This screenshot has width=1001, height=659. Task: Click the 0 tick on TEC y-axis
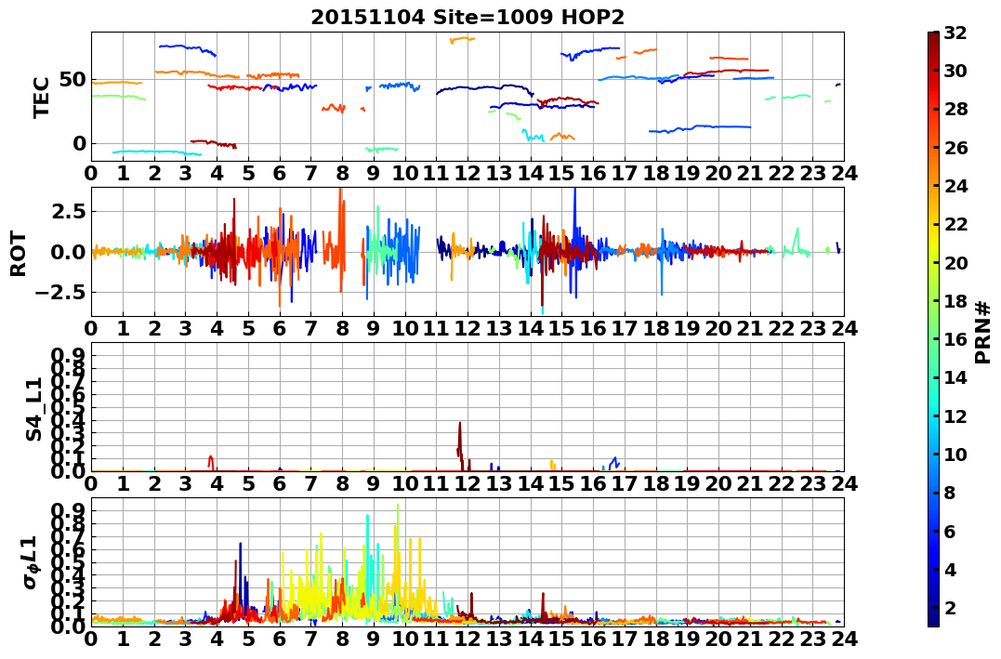coord(80,143)
